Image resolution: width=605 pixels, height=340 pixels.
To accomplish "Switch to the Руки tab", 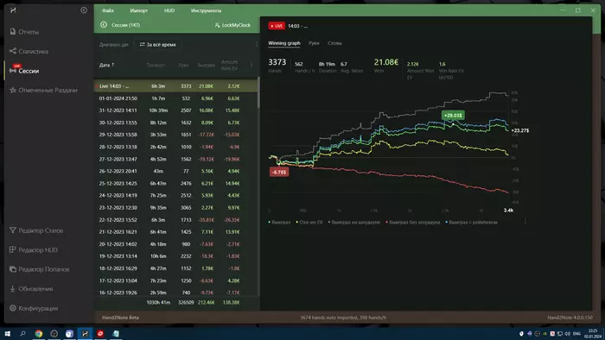I will coord(314,43).
